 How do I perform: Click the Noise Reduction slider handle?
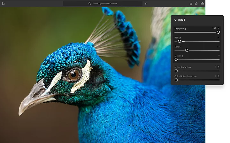coord(176,71)
